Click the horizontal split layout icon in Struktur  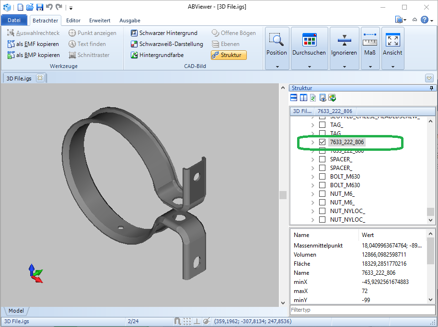tap(294, 98)
